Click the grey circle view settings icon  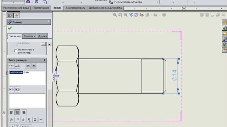pyautogui.click(x=164, y=15)
